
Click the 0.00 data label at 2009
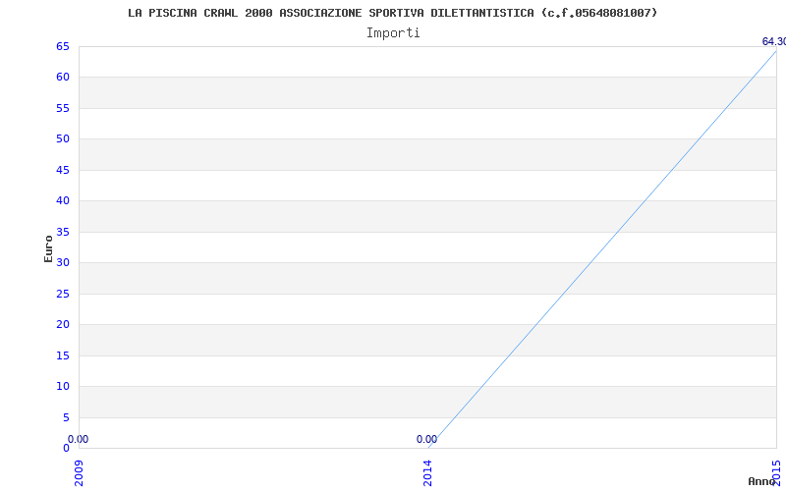point(79,439)
